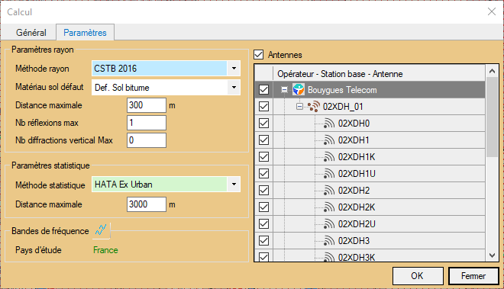
Task: Open the Méthode rayon dropdown
Action: point(234,68)
